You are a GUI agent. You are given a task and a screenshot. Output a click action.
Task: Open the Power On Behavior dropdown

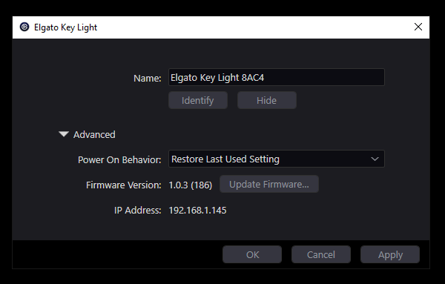(x=277, y=159)
